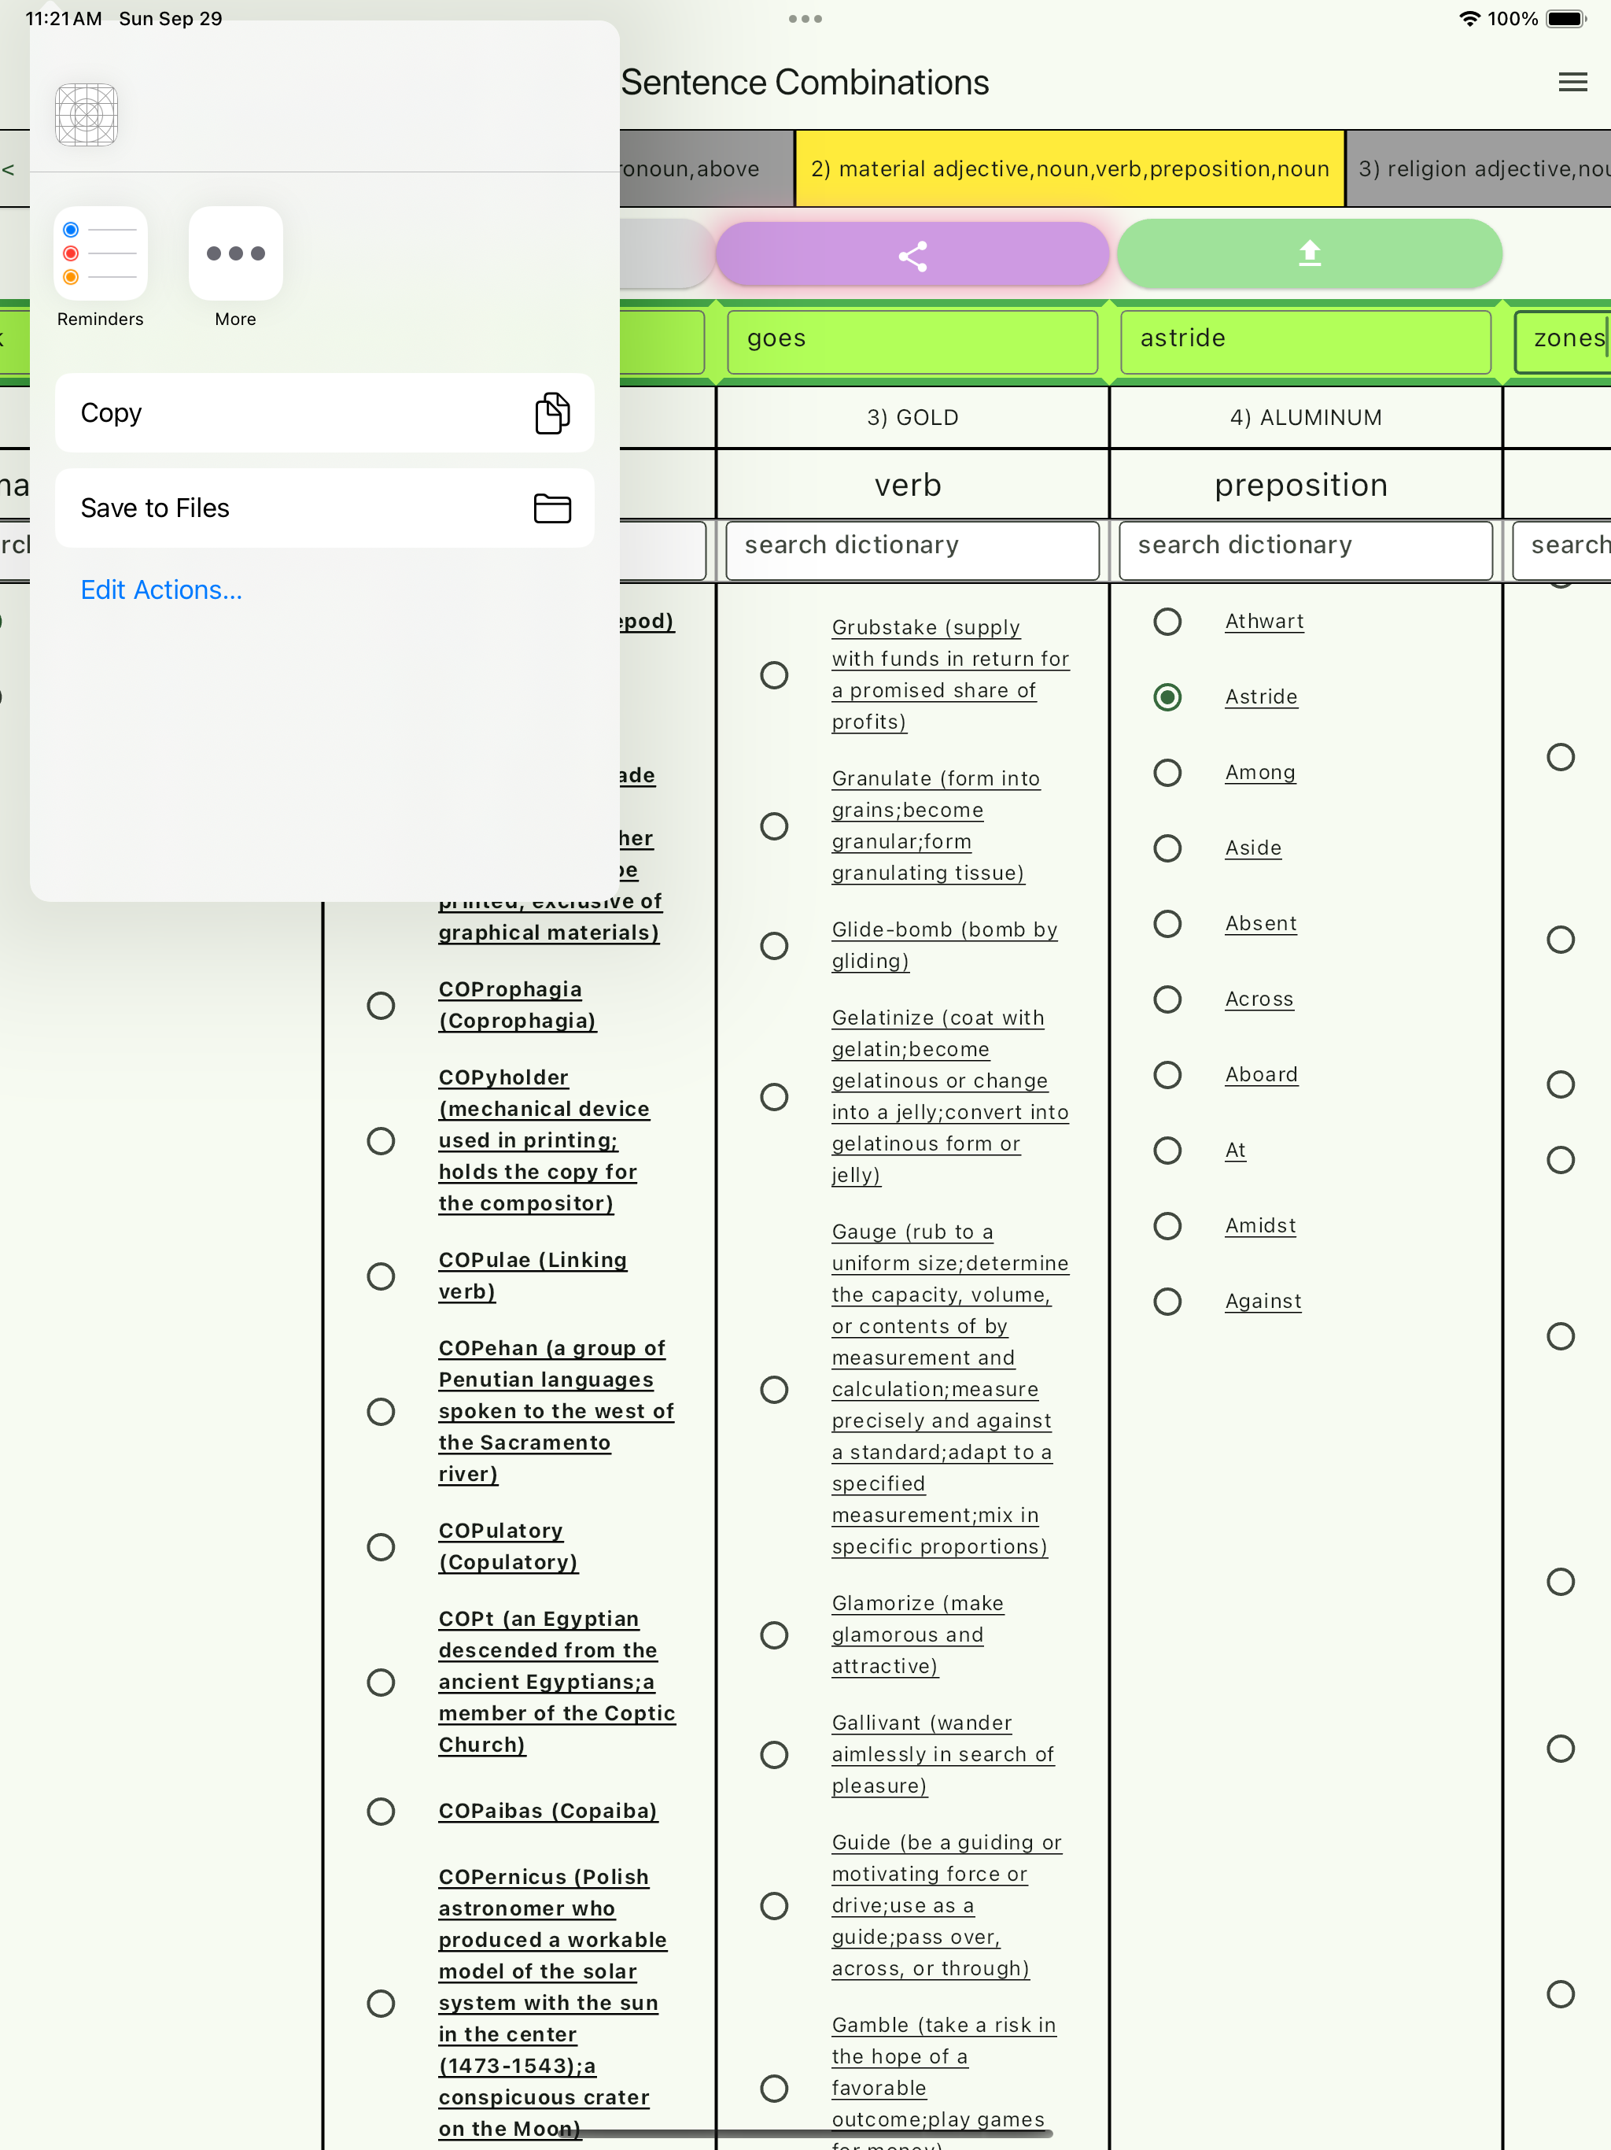This screenshot has height=2150, width=1611.
Task: Select the Granulate verb radio button
Action: [x=773, y=826]
